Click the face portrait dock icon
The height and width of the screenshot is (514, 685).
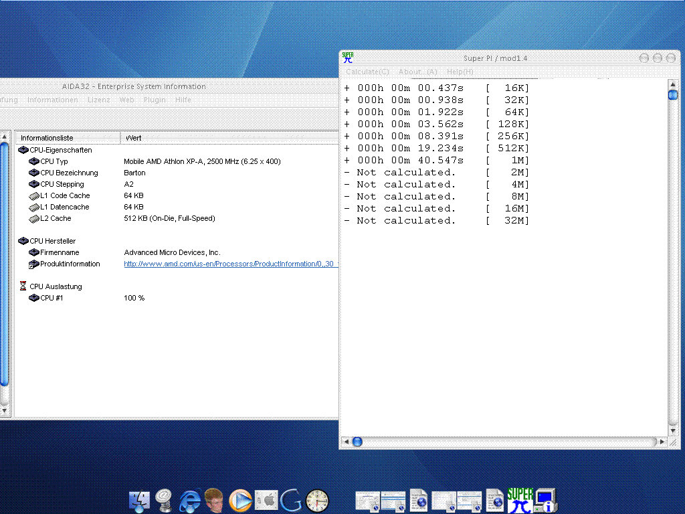point(214,501)
